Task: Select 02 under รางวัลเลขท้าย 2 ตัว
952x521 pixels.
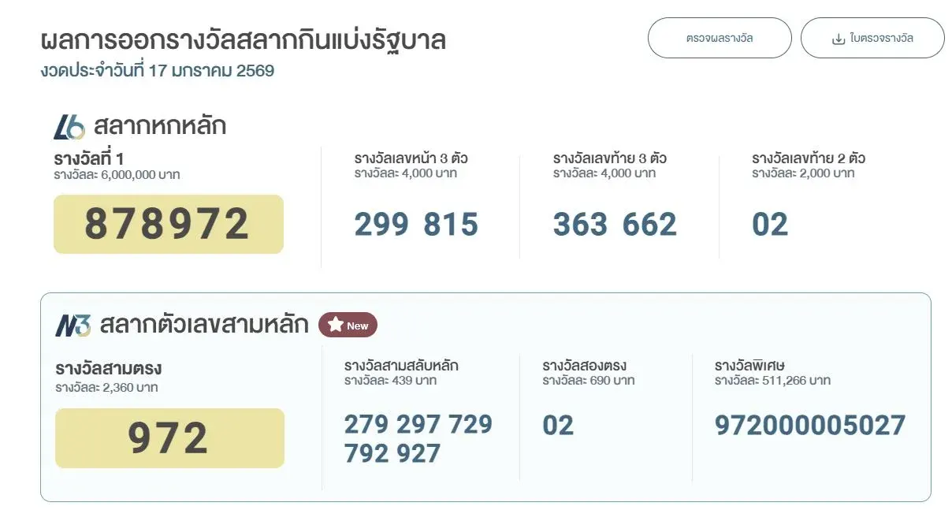Action: pyautogui.click(x=770, y=225)
